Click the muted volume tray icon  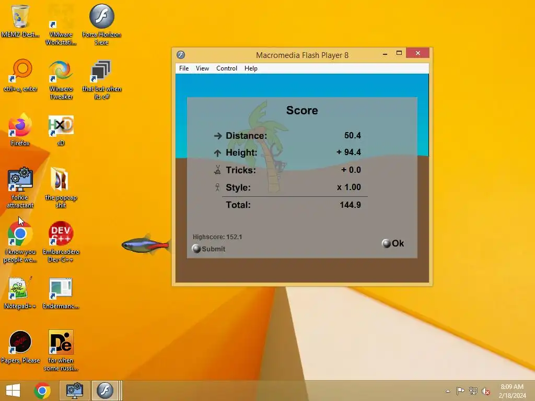coord(486,391)
